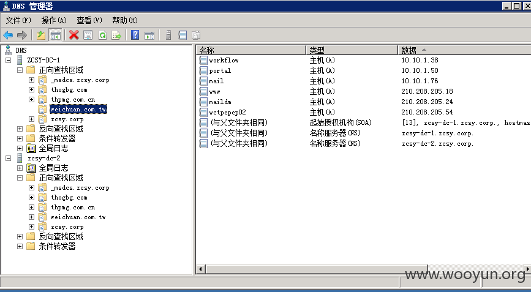Expand thogbg.com under ZCSY-DC-1
Viewport: 531px width, 292px height.
click(x=31, y=89)
